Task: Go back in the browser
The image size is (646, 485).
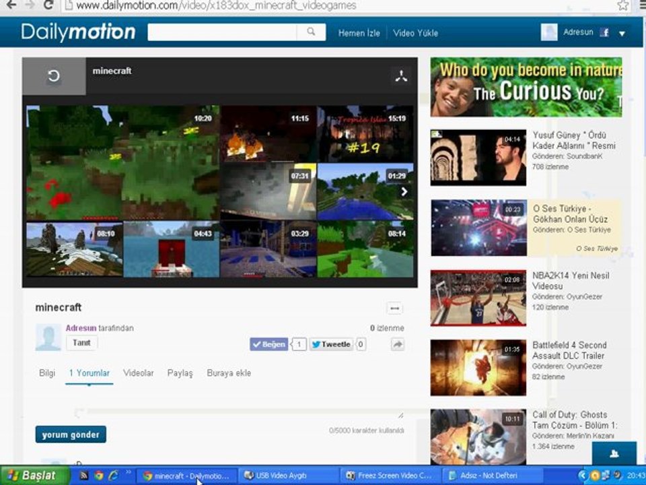Action: (11, 5)
